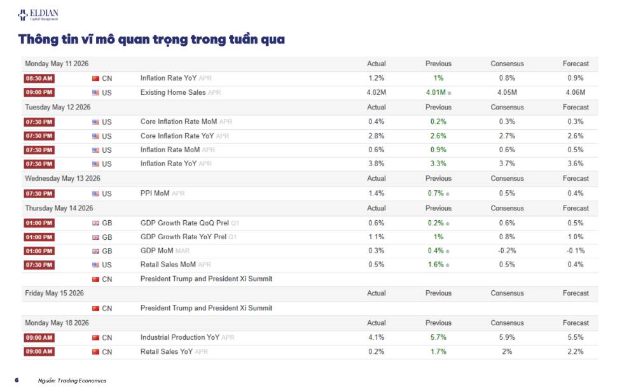Open the US Inflation Rate MoM event
The width and height of the screenshot is (629, 392).
coord(170,150)
